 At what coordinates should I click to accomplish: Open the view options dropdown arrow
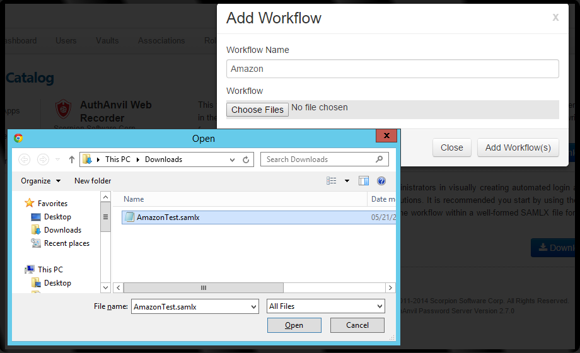347,181
